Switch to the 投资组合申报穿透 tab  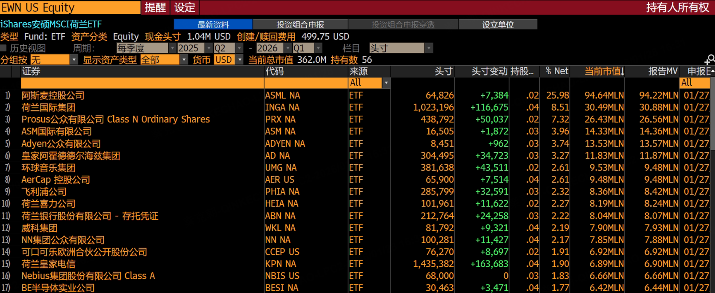(403, 24)
